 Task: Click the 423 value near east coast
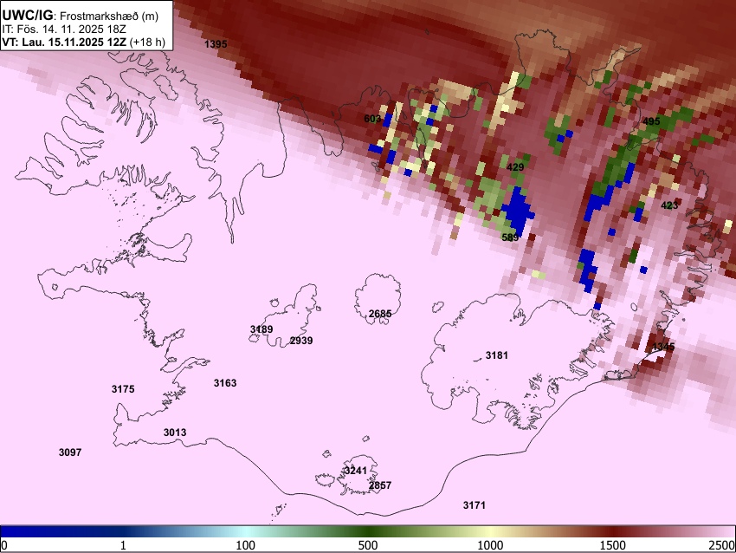(x=669, y=205)
